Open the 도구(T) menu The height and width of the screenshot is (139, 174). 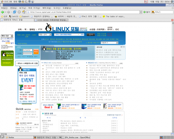[57, 8]
